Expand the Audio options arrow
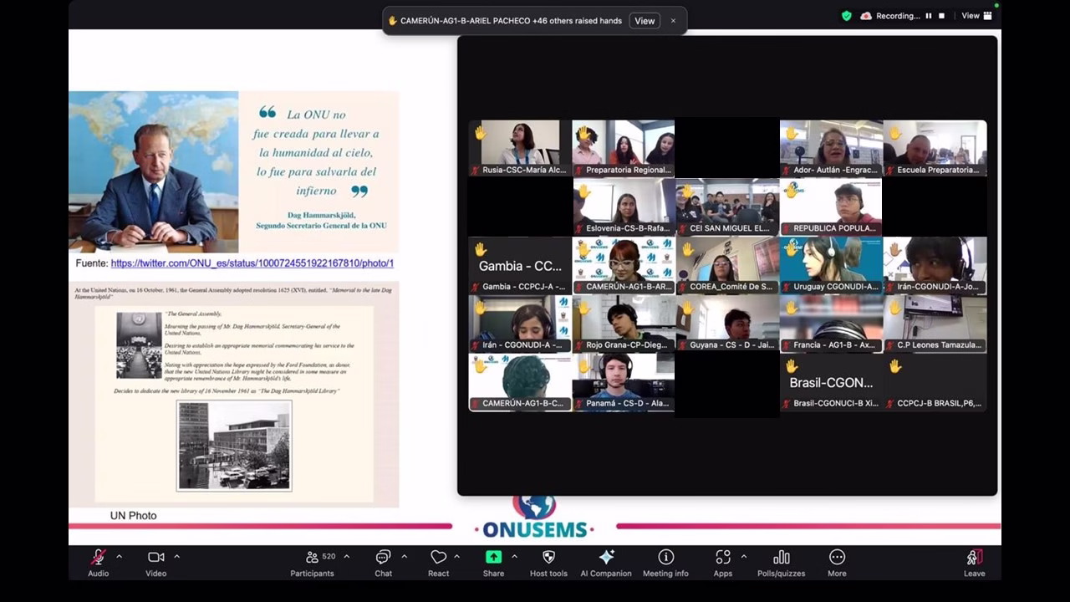The width and height of the screenshot is (1070, 602). [119, 557]
